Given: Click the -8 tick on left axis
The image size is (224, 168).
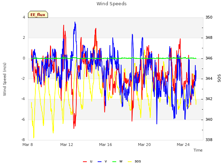Looking at the screenshot, I should (23, 140).
